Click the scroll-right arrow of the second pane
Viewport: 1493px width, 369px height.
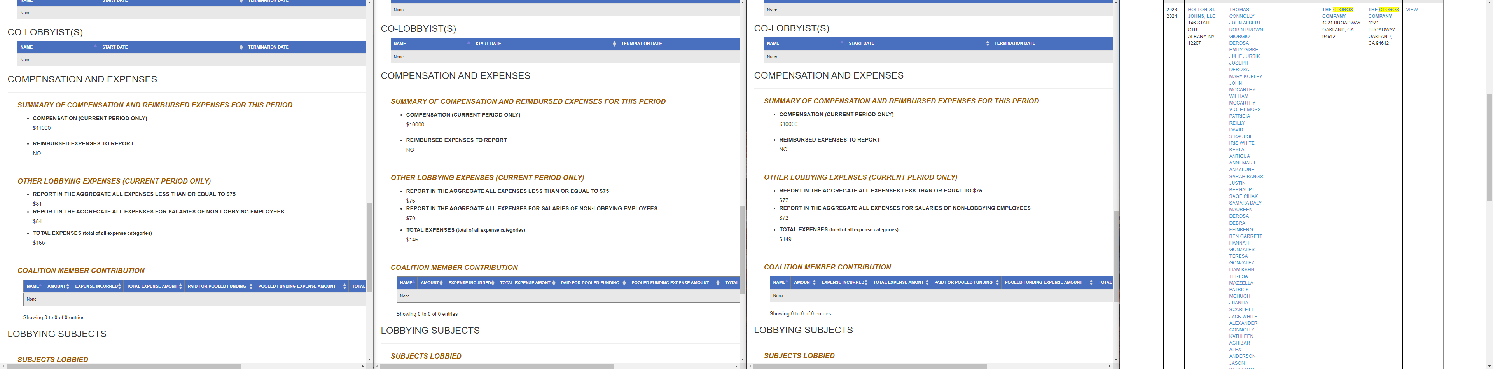736,366
